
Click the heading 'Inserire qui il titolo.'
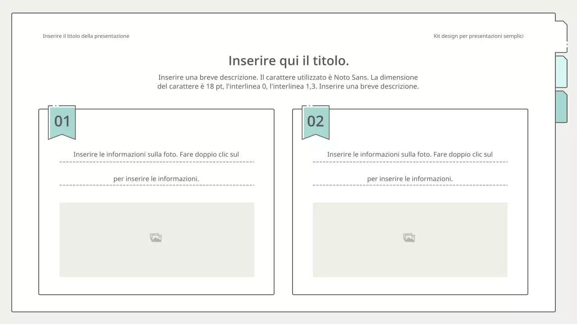[288, 60]
